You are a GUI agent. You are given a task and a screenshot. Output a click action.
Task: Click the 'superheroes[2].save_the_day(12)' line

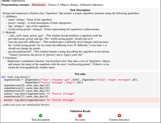(27, 91)
